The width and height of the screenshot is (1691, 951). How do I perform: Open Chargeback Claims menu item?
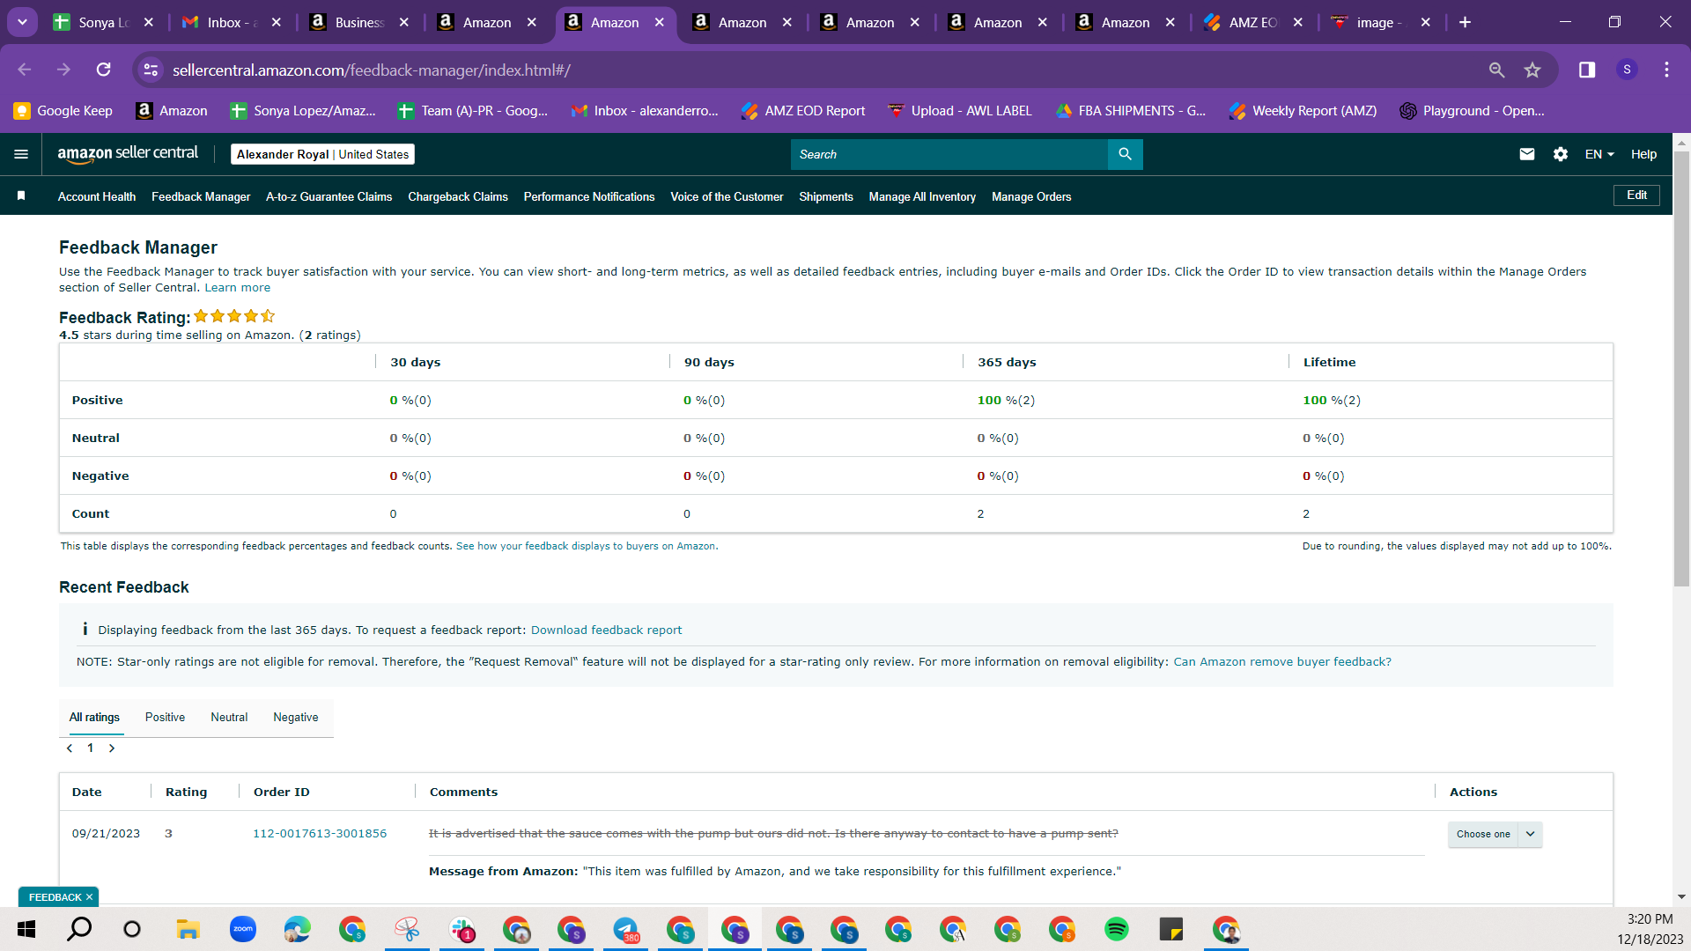coord(458,196)
